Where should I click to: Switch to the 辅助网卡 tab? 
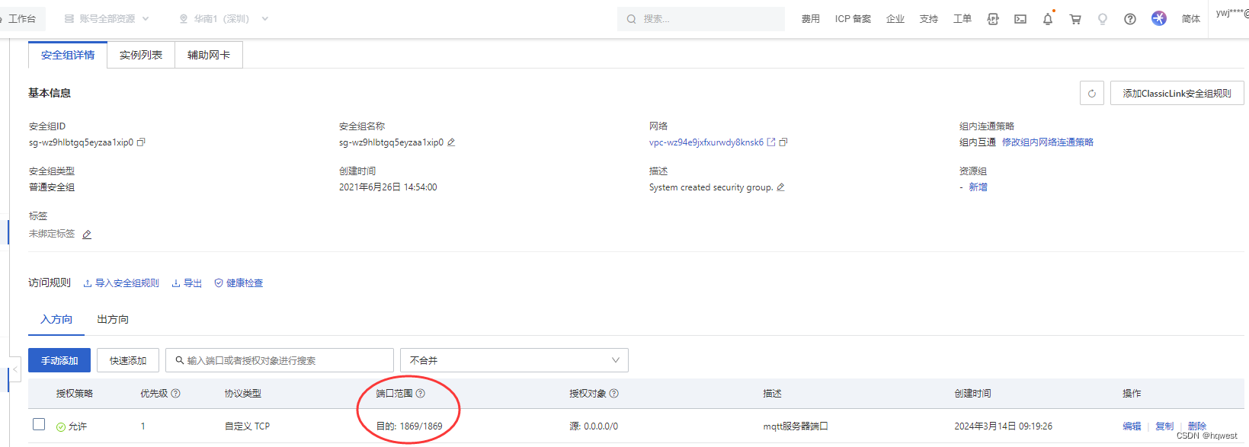[x=209, y=55]
